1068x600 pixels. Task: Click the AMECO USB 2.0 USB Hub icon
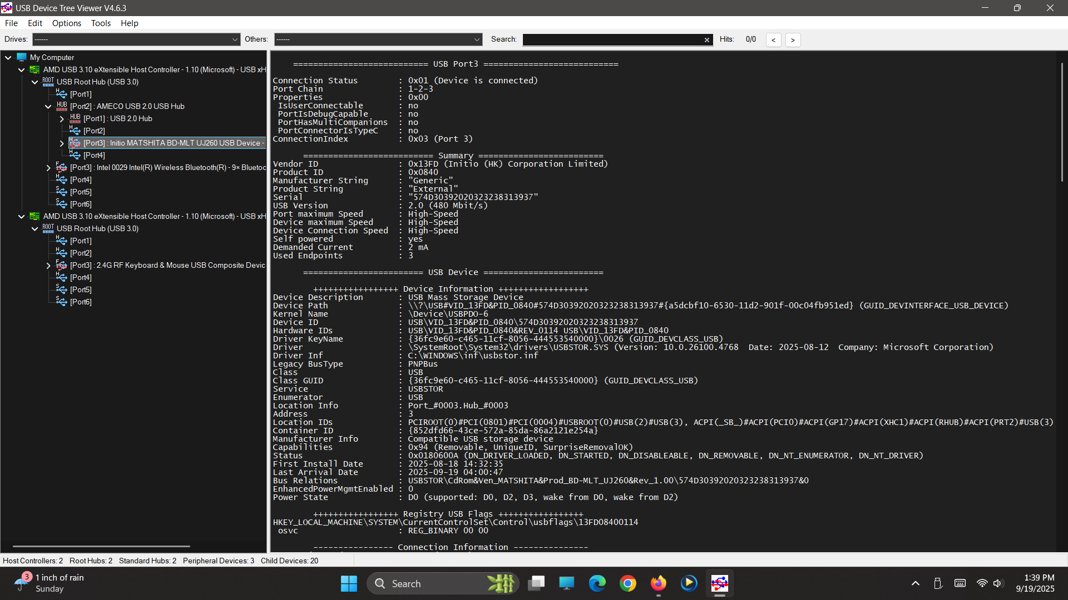[62, 106]
